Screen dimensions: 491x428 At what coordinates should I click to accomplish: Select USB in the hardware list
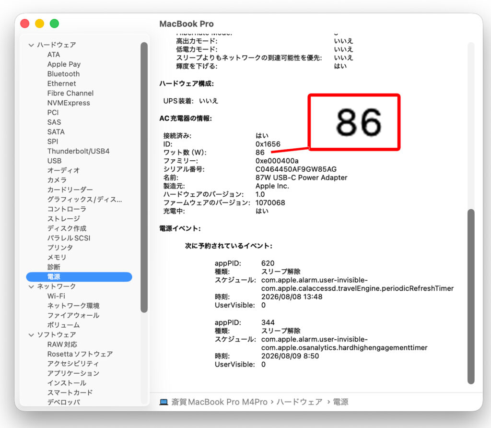pos(55,161)
